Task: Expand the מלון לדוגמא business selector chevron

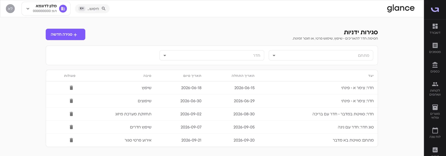Action: tap(28, 9)
